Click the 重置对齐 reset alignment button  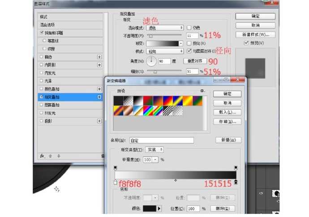pos(195,61)
